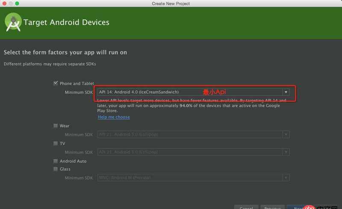342x209 pixels.
Task: Open the TV Minimum SDK dropdown
Action: 193,152
